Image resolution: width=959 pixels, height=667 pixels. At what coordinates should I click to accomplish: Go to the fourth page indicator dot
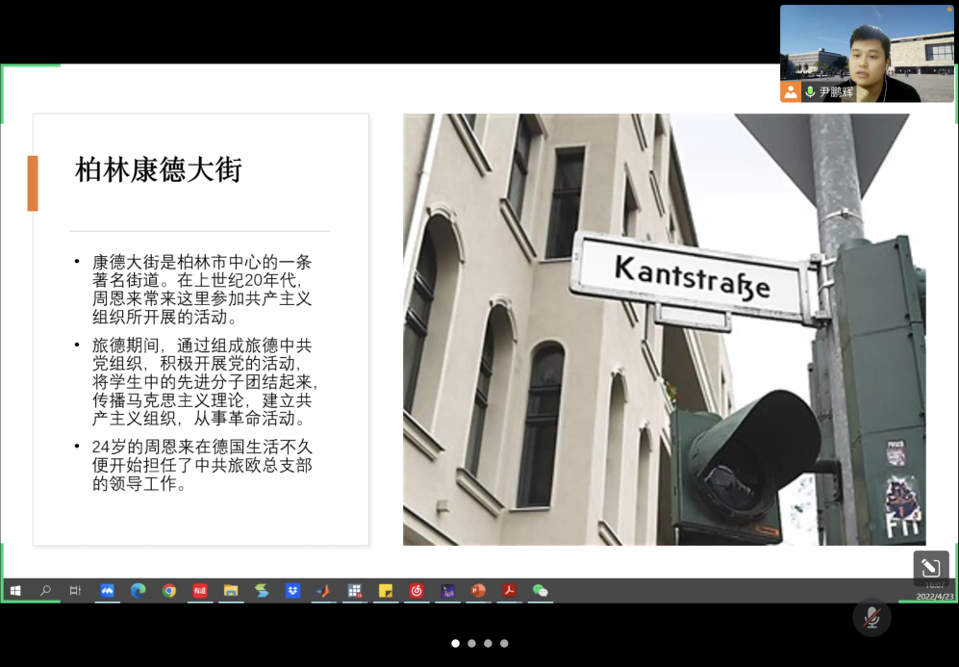[x=504, y=643]
